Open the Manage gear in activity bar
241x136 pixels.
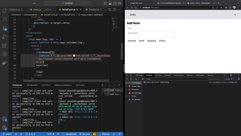4,128
